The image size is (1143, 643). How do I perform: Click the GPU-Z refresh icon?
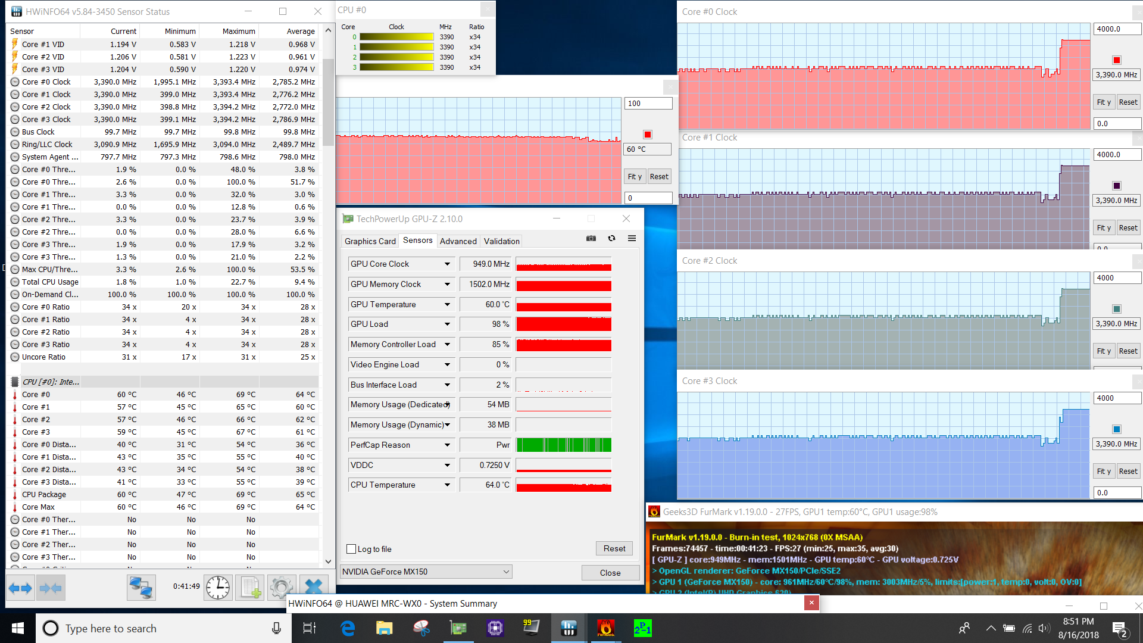pos(611,238)
